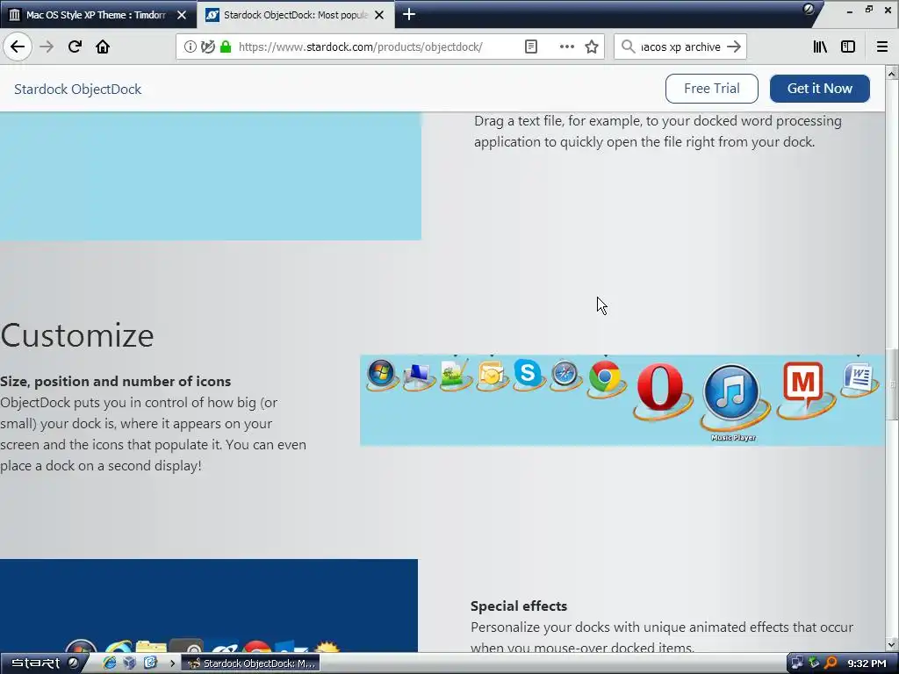Click the taskbar clock 9:32 PM
Screen dimensions: 899x674
(x=867, y=663)
